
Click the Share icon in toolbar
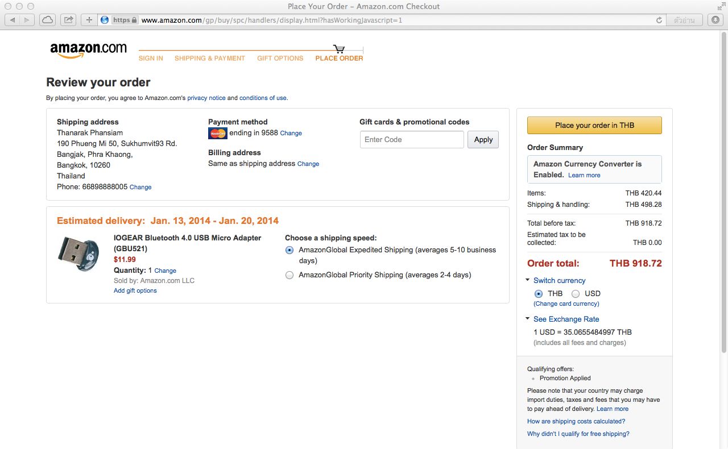(x=68, y=20)
